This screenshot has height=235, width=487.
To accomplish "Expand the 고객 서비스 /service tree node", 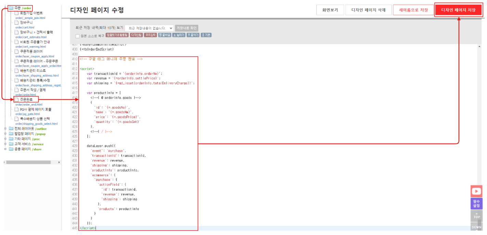I will tap(5, 144).
